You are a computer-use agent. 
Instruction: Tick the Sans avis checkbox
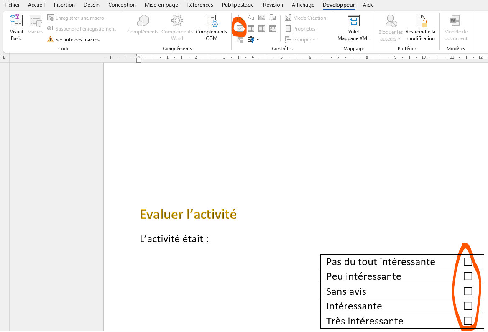click(468, 291)
